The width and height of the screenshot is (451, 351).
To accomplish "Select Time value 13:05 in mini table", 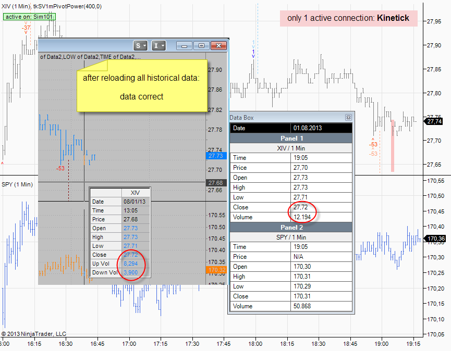I will click(x=136, y=210).
